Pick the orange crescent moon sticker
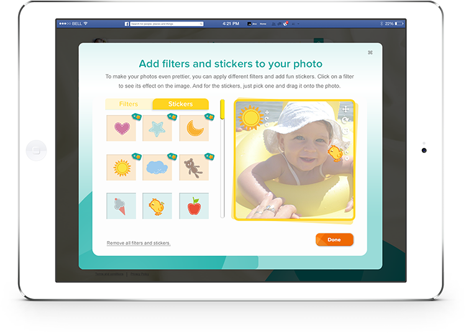The width and height of the screenshot is (466, 333). 194,128
